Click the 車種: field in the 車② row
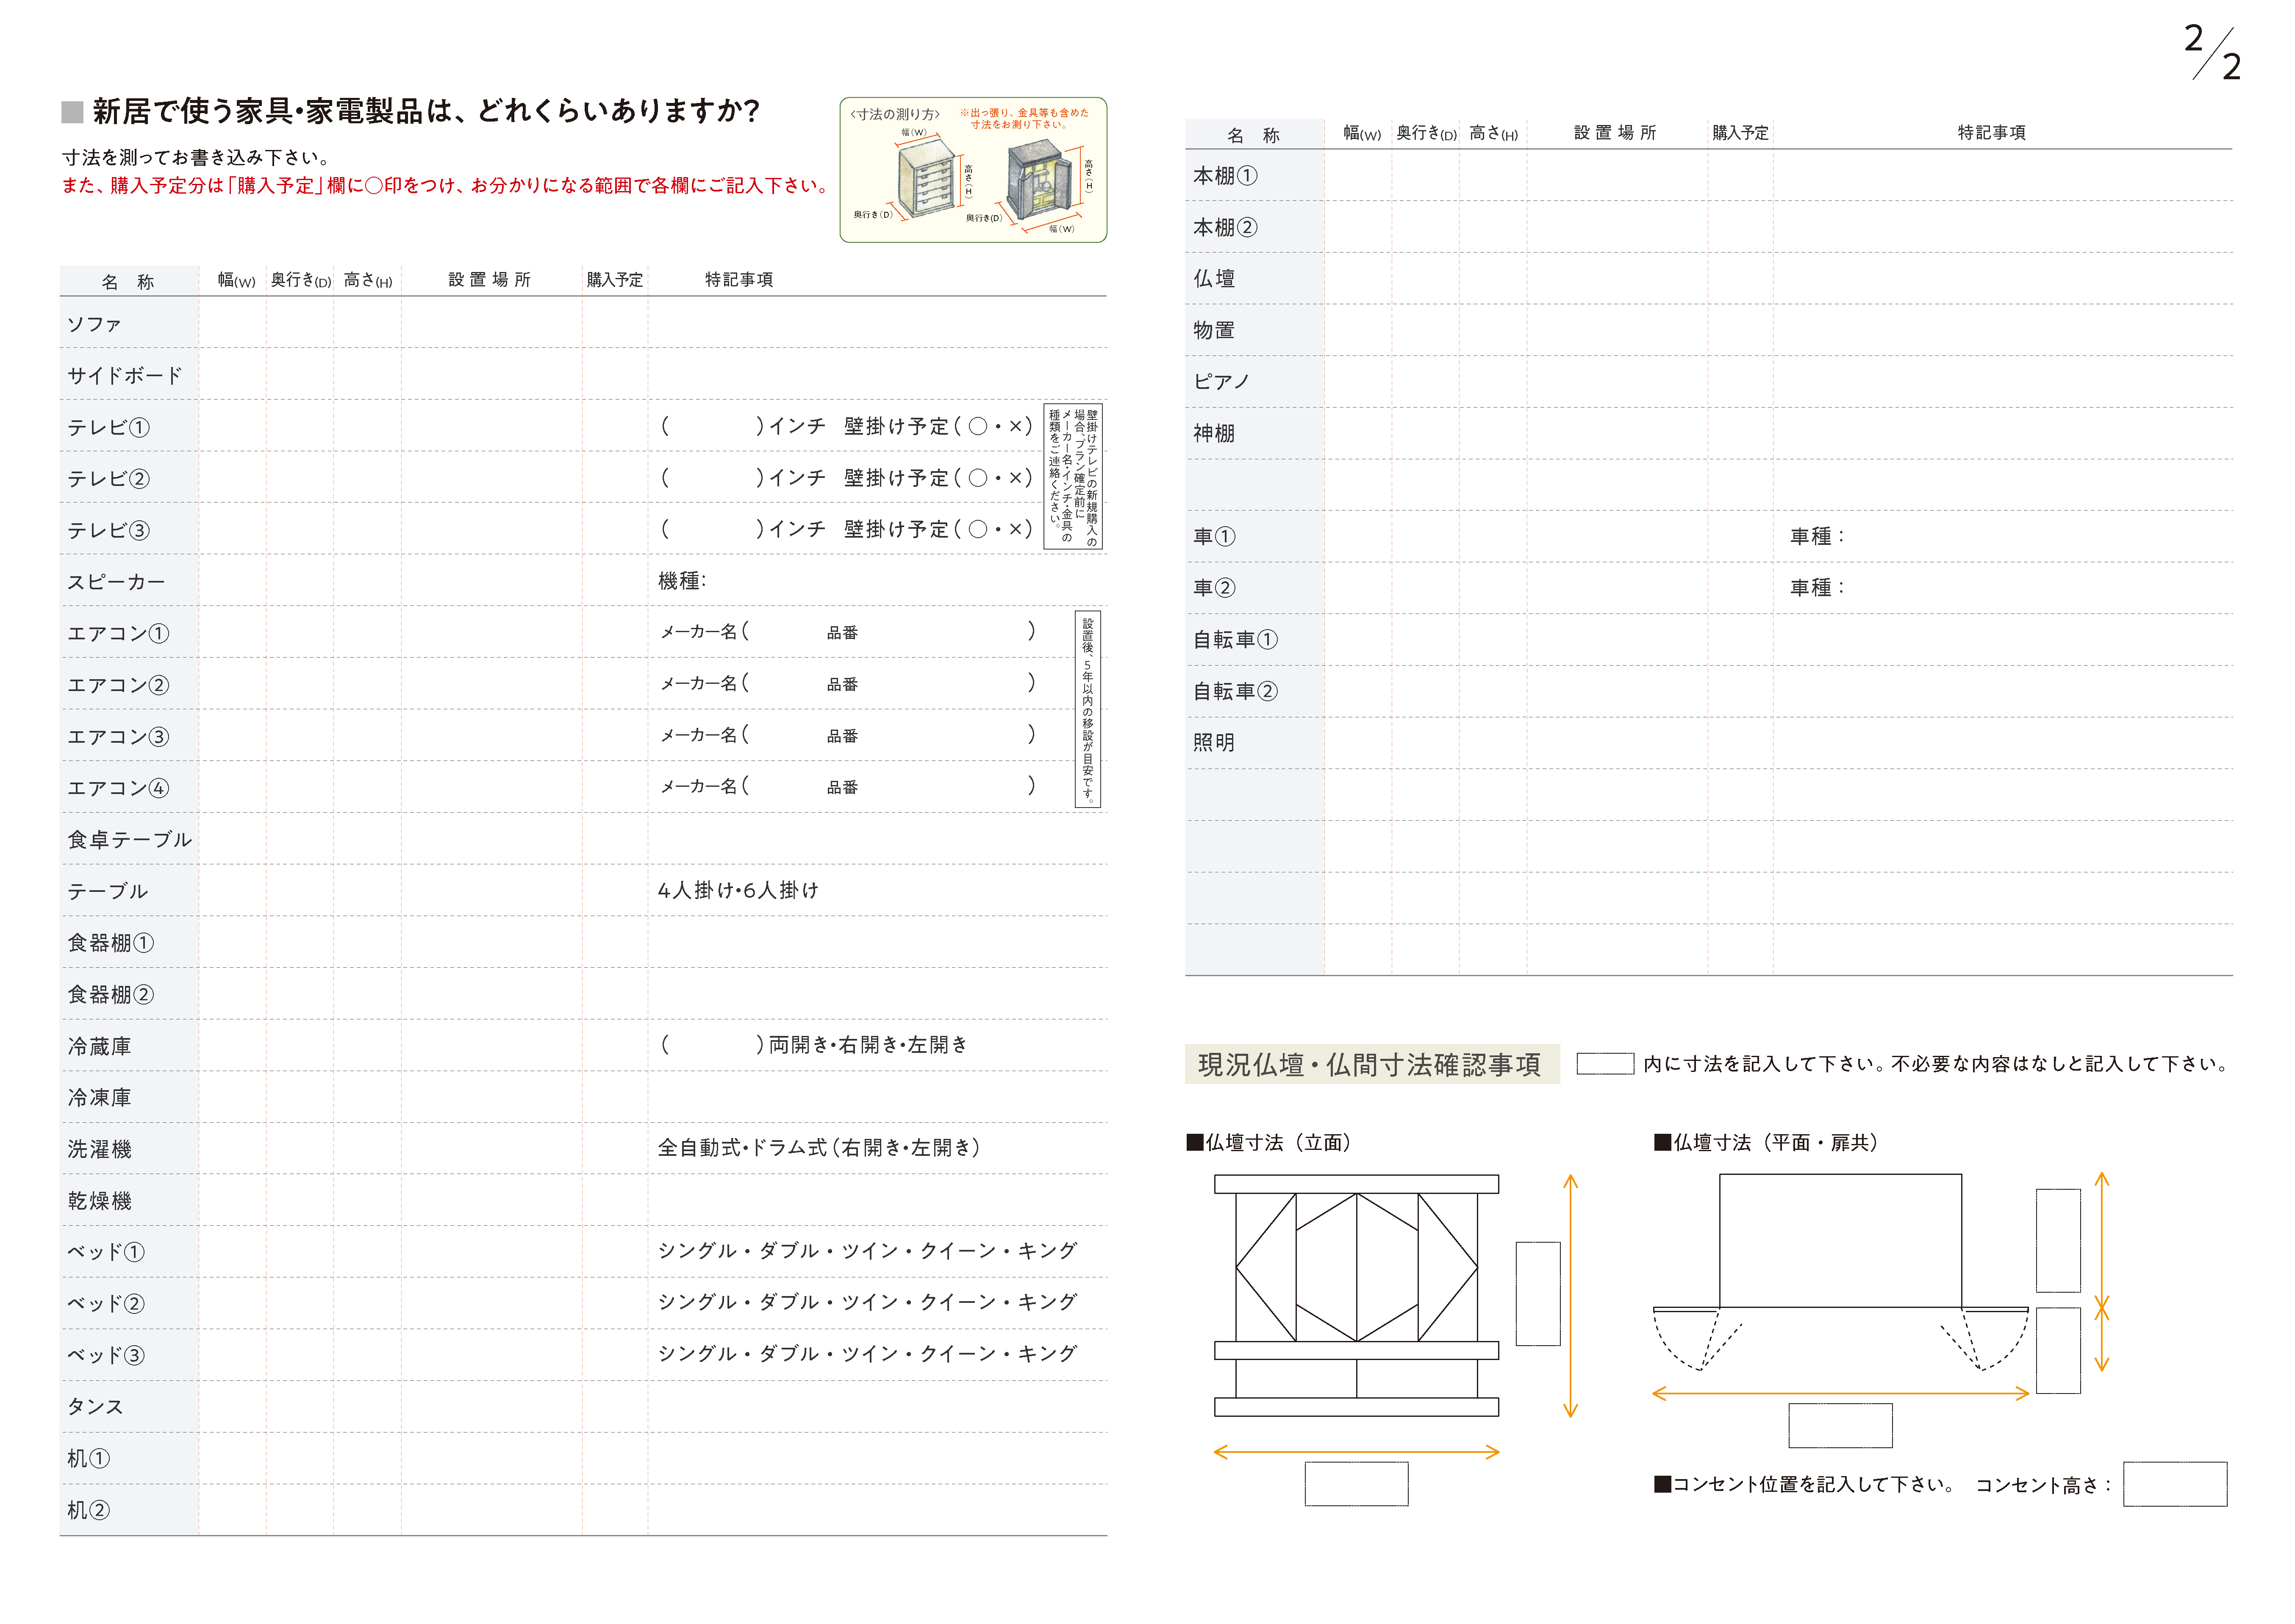Viewport: 2295px width, 1624px height. coord(1817,588)
